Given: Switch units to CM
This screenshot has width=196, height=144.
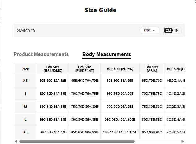Looking at the screenshot, I should click(168, 30).
